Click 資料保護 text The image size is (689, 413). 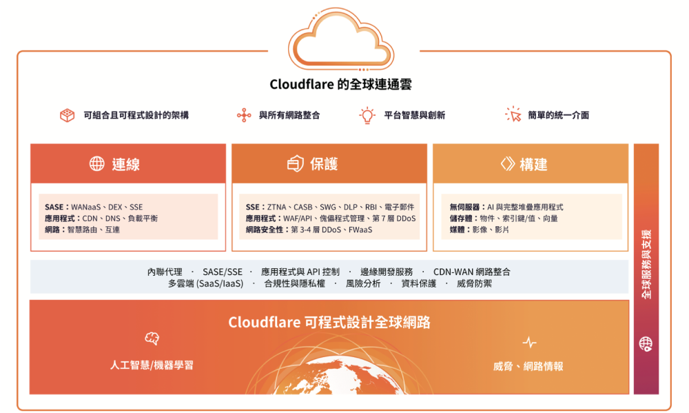coord(419,283)
